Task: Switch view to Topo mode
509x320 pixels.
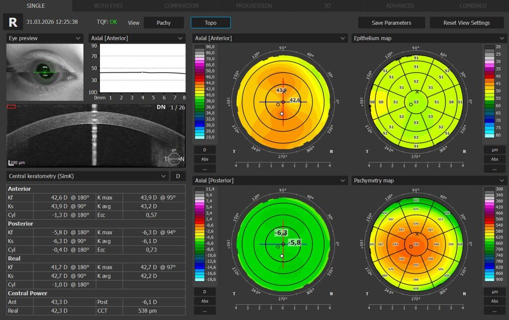Action: coord(210,23)
